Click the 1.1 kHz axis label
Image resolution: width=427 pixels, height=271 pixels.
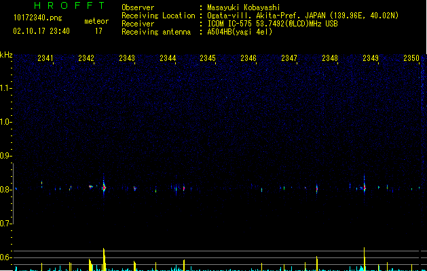click(x=5, y=88)
